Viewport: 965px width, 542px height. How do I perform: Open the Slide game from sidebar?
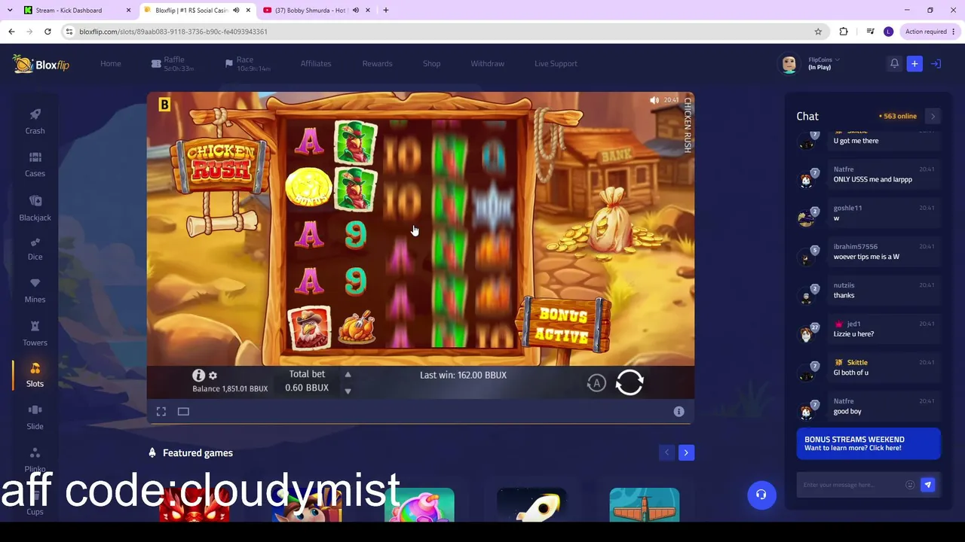pos(35,418)
